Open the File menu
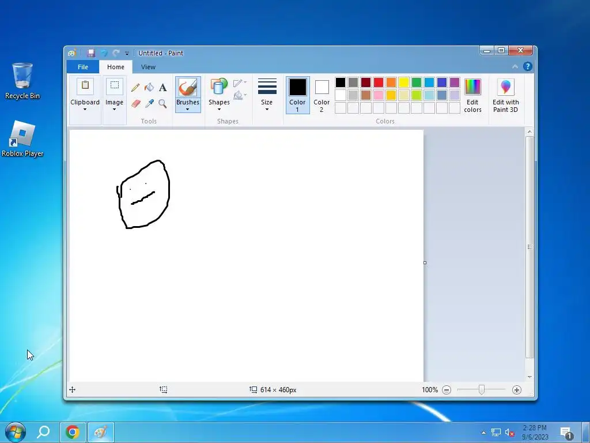 pyautogui.click(x=83, y=67)
